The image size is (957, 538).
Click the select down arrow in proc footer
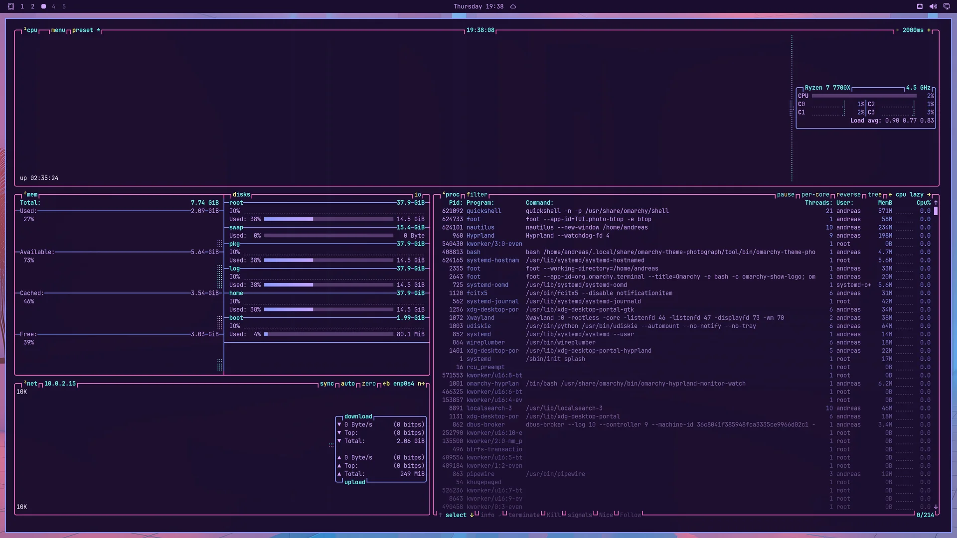pos(472,515)
